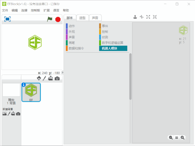Select the stamp duplicate tool
The width and height of the screenshot is (195, 146).
pyautogui.click(x=135, y=17)
